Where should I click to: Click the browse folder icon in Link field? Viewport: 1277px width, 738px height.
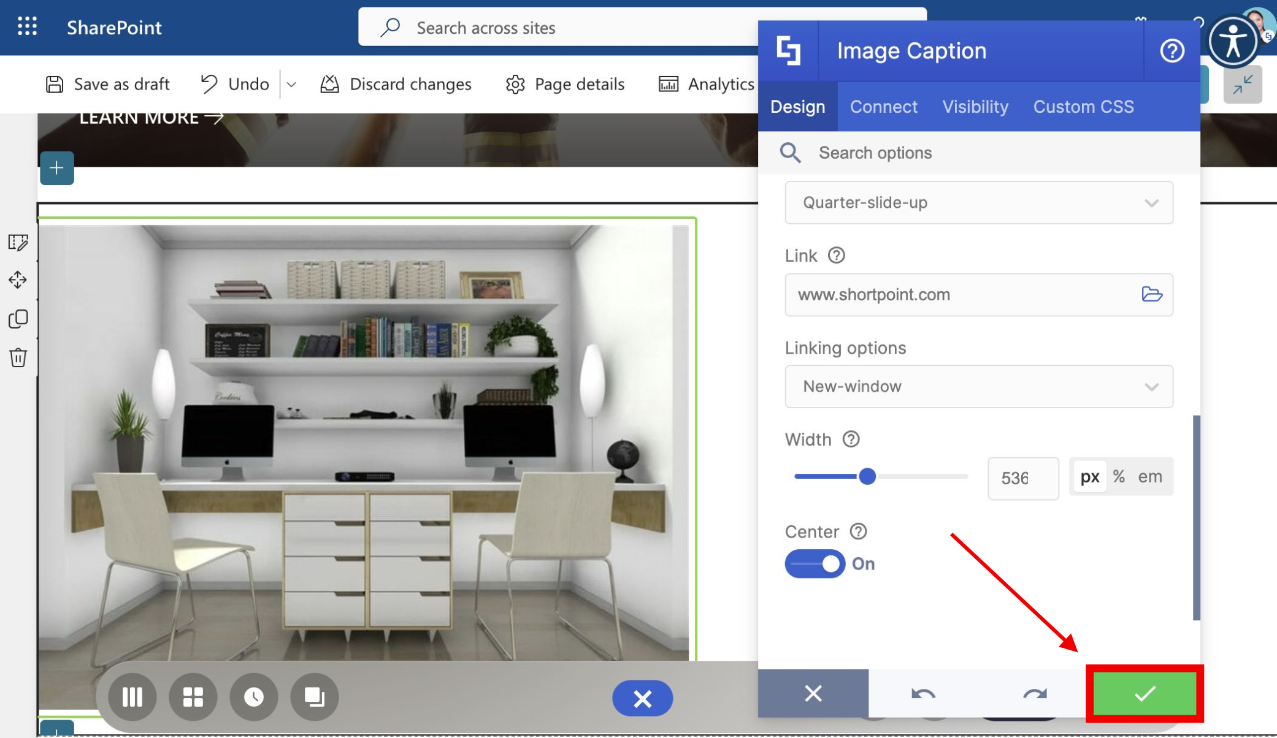pos(1151,295)
